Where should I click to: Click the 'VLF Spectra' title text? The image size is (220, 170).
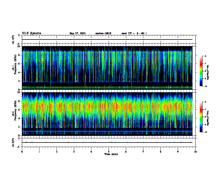(31, 33)
